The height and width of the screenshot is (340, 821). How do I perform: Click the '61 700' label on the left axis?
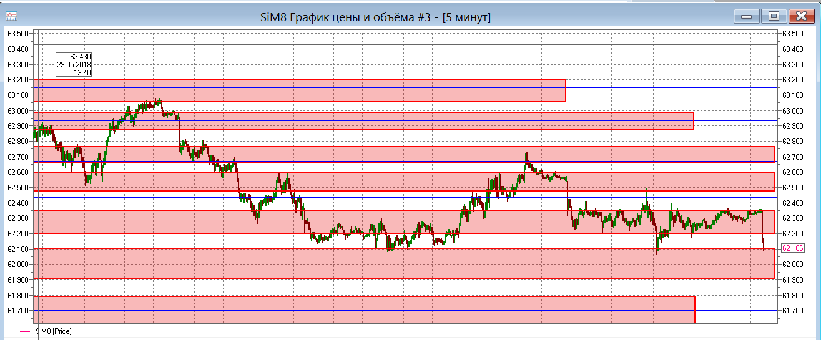(x=17, y=310)
